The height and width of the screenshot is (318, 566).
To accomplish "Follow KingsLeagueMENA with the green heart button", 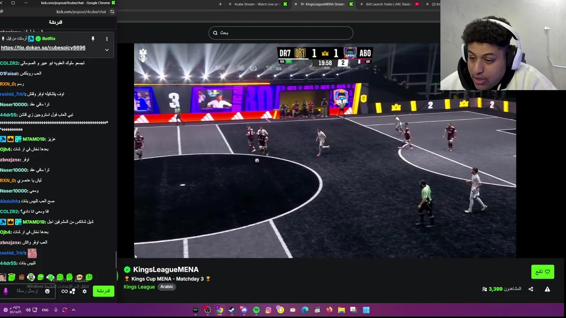I will click(543, 272).
